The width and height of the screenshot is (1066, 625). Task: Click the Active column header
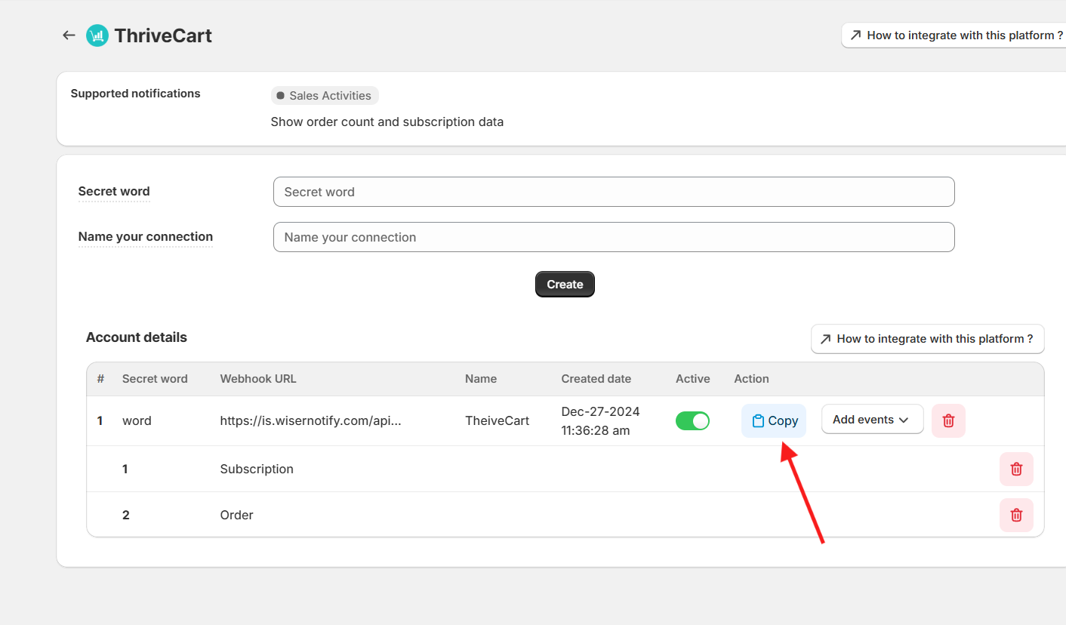point(693,379)
